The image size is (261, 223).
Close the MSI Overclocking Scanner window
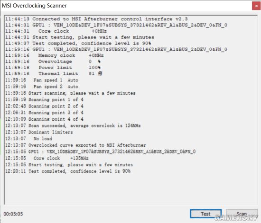pyautogui.click(x=256, y=6)
